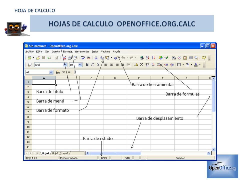
Task: Click the Zoom magnifier icon
Action: pyautogui.click(x=196, y=58)
